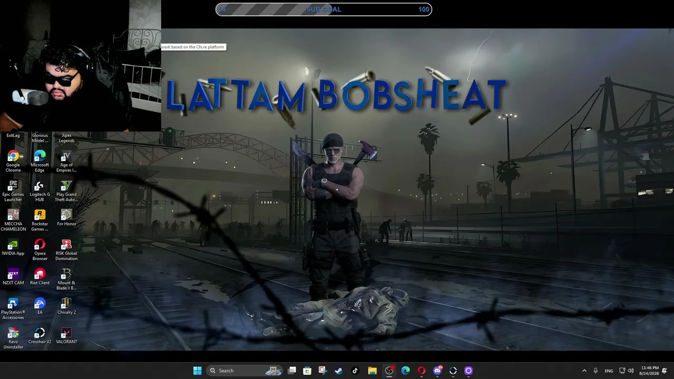Switch to Crosshair V2 in the taskbar
This screenshot has width=674, height=379.
(453, 371)
